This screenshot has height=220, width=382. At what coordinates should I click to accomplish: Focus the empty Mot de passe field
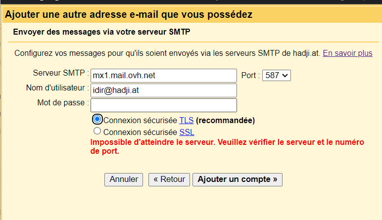164,105
